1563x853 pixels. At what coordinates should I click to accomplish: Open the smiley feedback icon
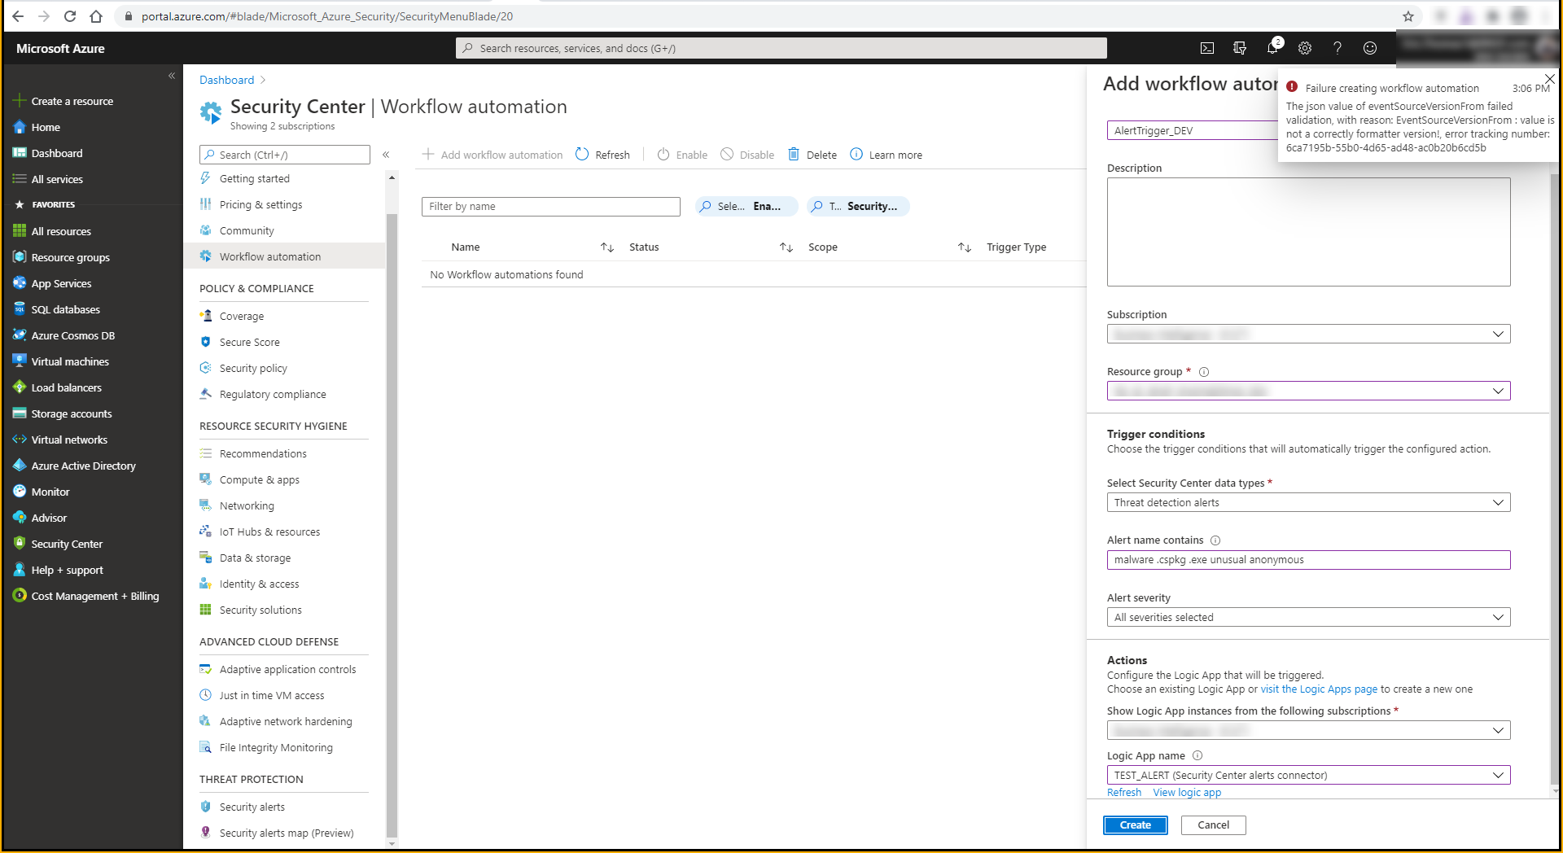(1370, 48)
